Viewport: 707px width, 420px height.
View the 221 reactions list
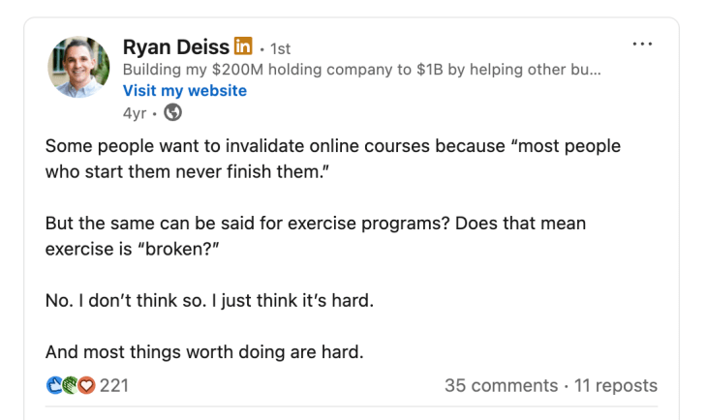tap(114, 385)
